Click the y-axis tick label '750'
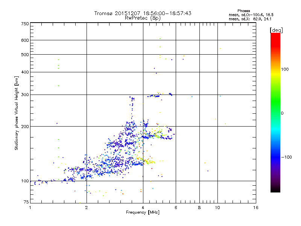Viewport: 301px width, 226px height. pyautogui.click(x=25, y=24)
